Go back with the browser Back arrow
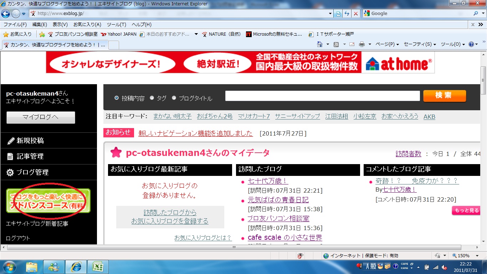The height and width of the screenshot is (274, 487). pyautogui.click(x=5, y=14)
